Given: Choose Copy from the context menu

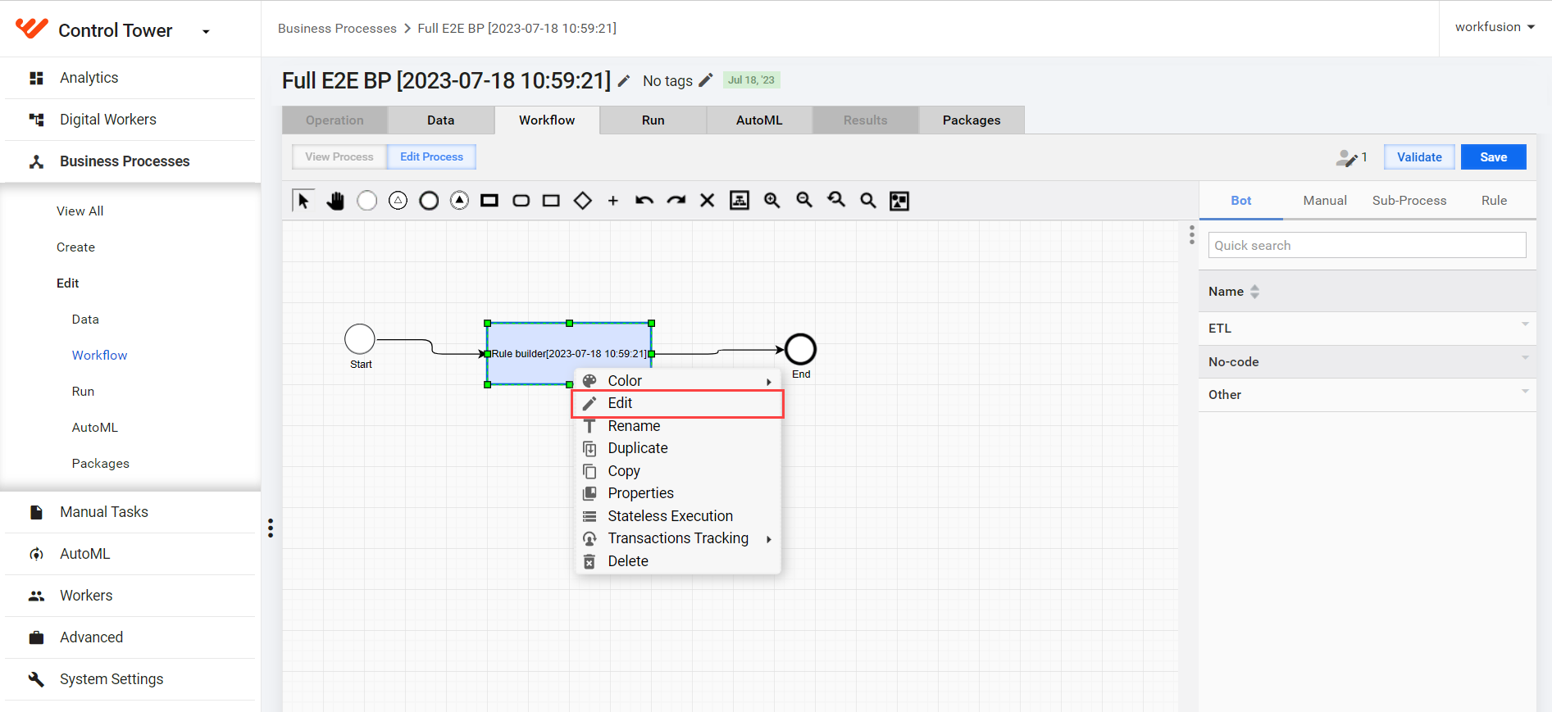Looking at the screenshot, I should (678, 471).
